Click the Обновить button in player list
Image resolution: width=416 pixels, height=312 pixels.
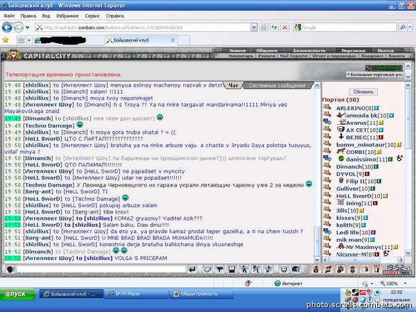coord(363,92)
